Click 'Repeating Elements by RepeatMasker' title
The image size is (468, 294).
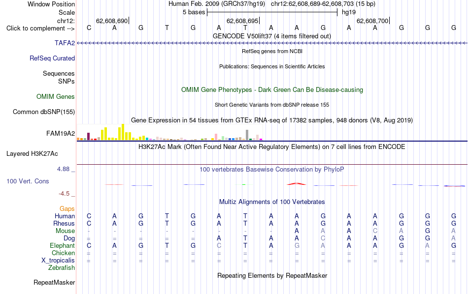[x=272, y=275]
